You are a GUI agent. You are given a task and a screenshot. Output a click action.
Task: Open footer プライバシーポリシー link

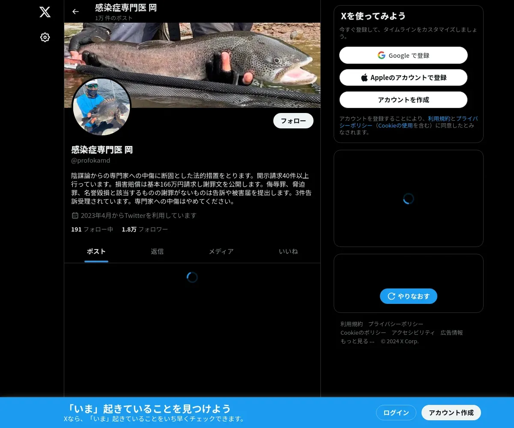[x=396, y=324]
